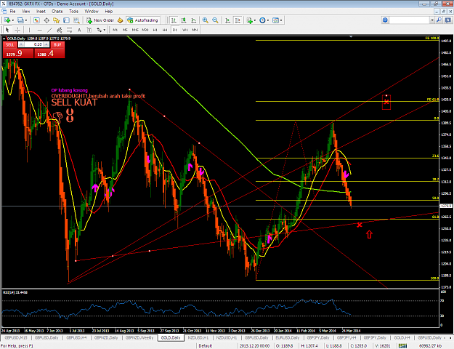Zoom in on the chart
This screenshot has height=349, width=454.
206,20
